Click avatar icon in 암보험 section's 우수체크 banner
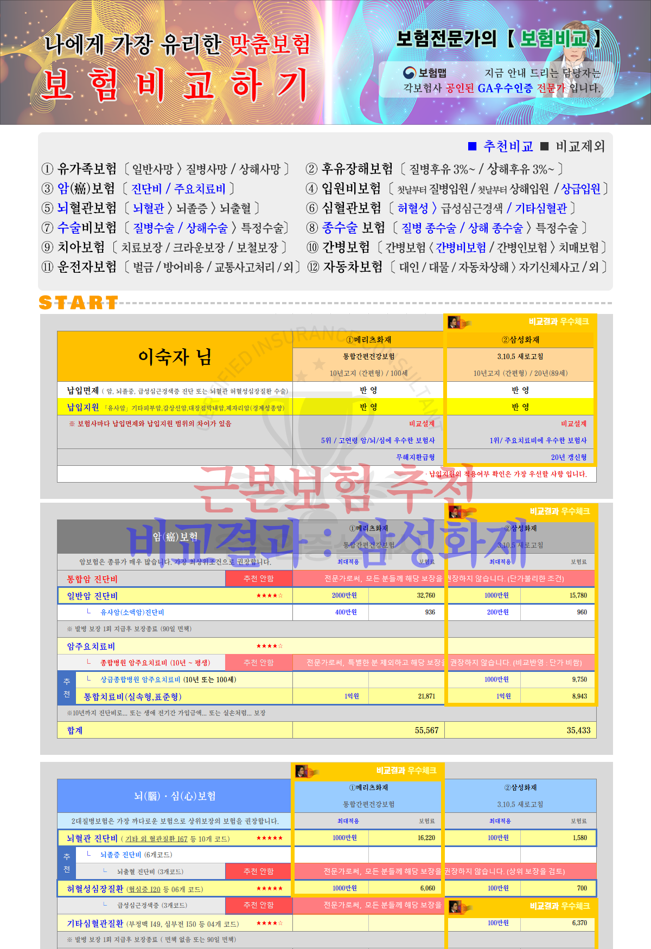This screenshot has width=651, height=949. (461, 512)
